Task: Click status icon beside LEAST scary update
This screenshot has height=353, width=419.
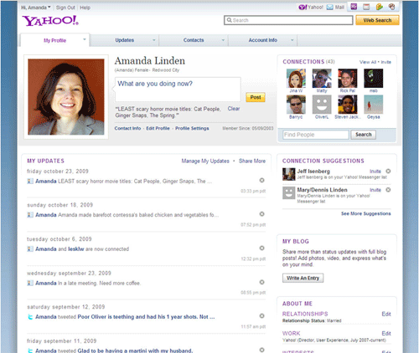Action: 30,182
